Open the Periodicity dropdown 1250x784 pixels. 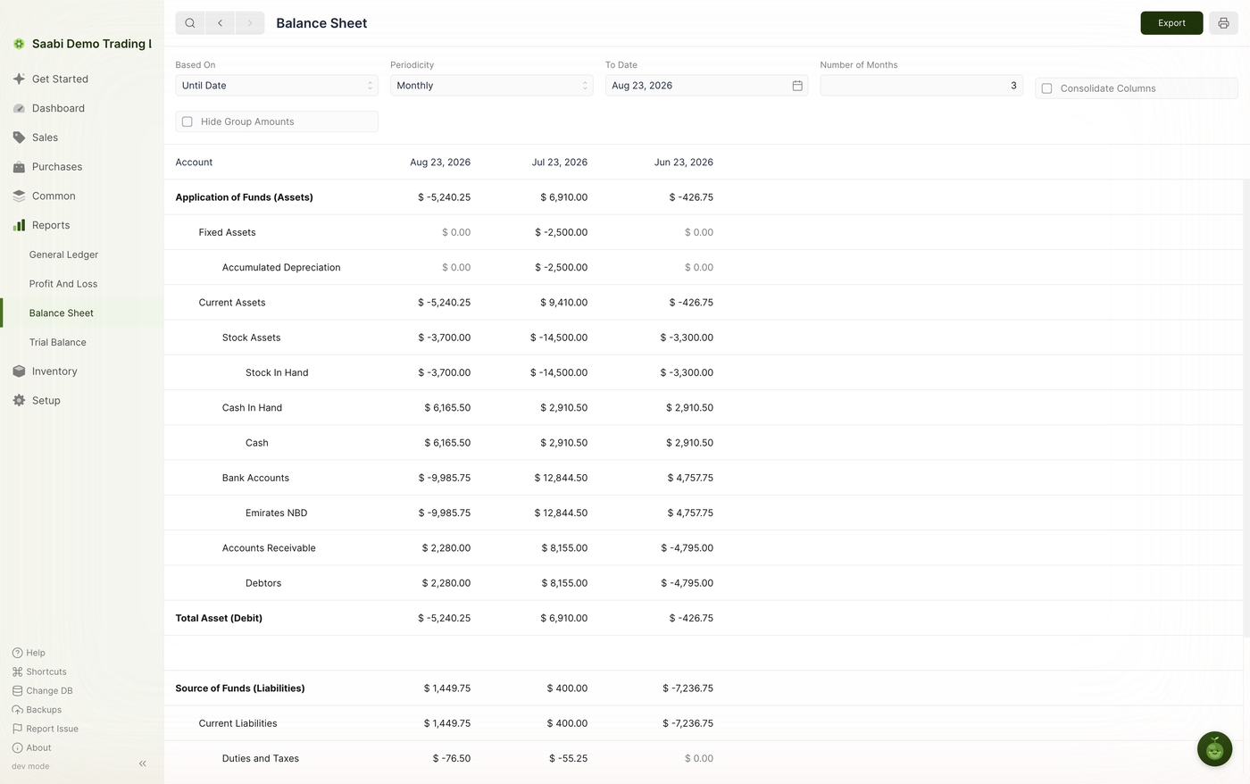(x=492, y=86)
